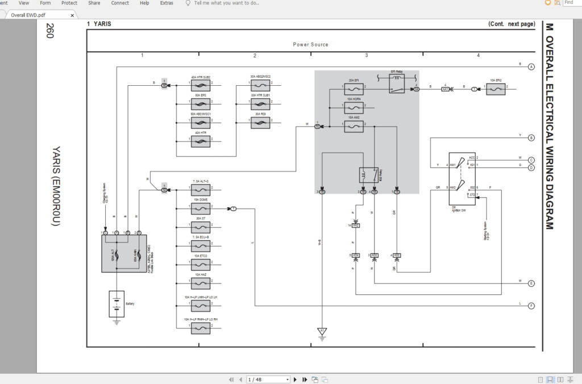Open the Help menu

point(144,3)
